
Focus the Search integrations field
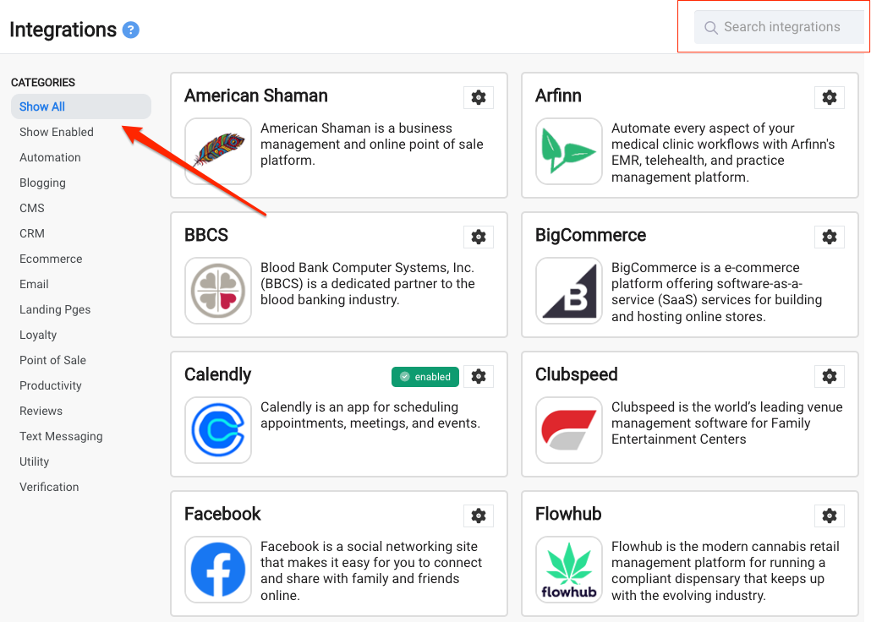coord(779,27)
